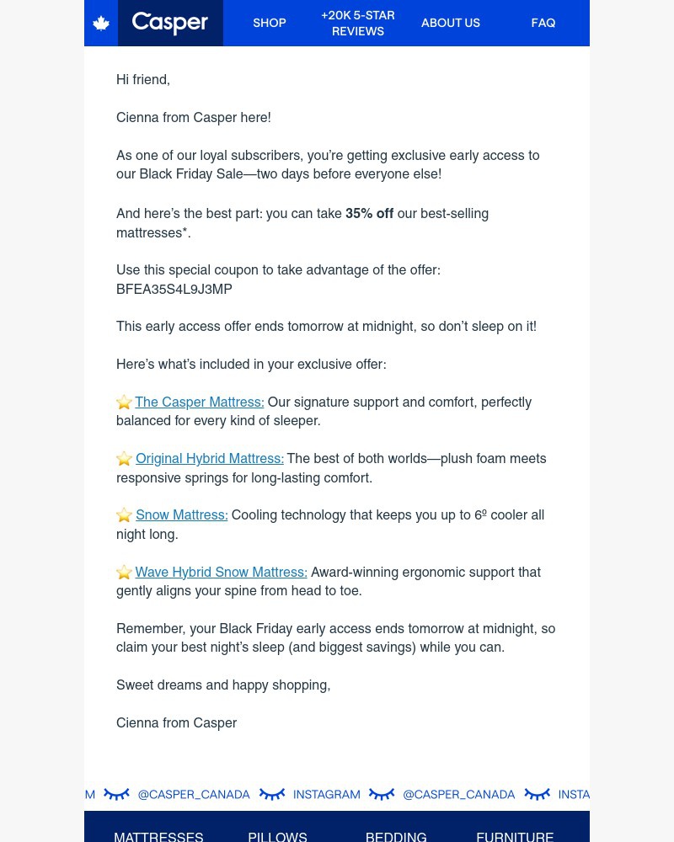The height and width of the screenshot is (842, 674).
Task: Click the eyelash icon before INSTAGRAM text
Action: (x=272, y=794)
